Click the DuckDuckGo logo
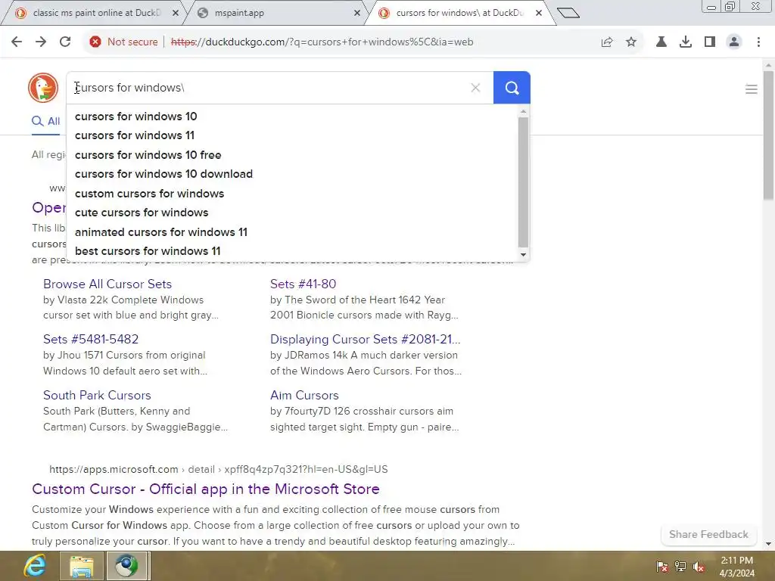Viewport: 775px width, 581px height. 43,88
